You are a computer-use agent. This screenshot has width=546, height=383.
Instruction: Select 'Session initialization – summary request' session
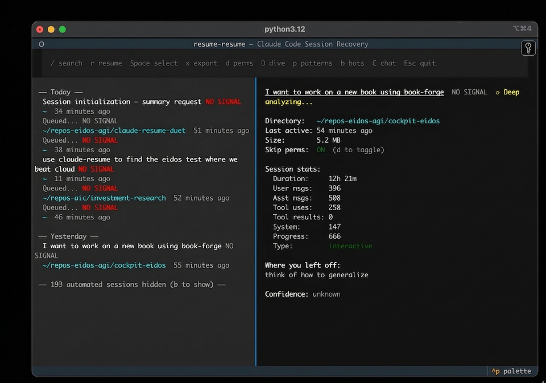click(122, 102)
